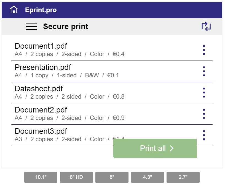
Task: Click the chevron arrow in Print all
Action: pos(172,148)
